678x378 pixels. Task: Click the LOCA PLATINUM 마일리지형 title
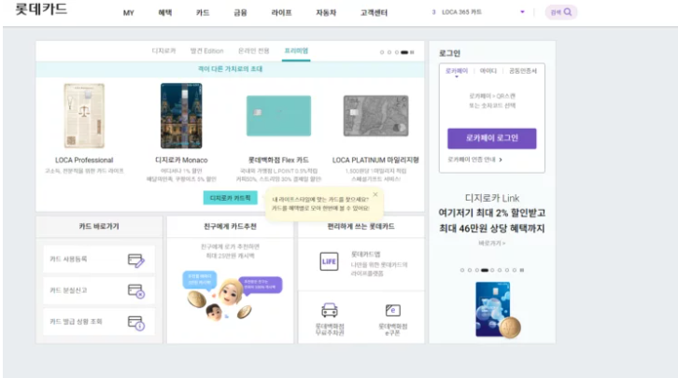[x=375, y=160]
